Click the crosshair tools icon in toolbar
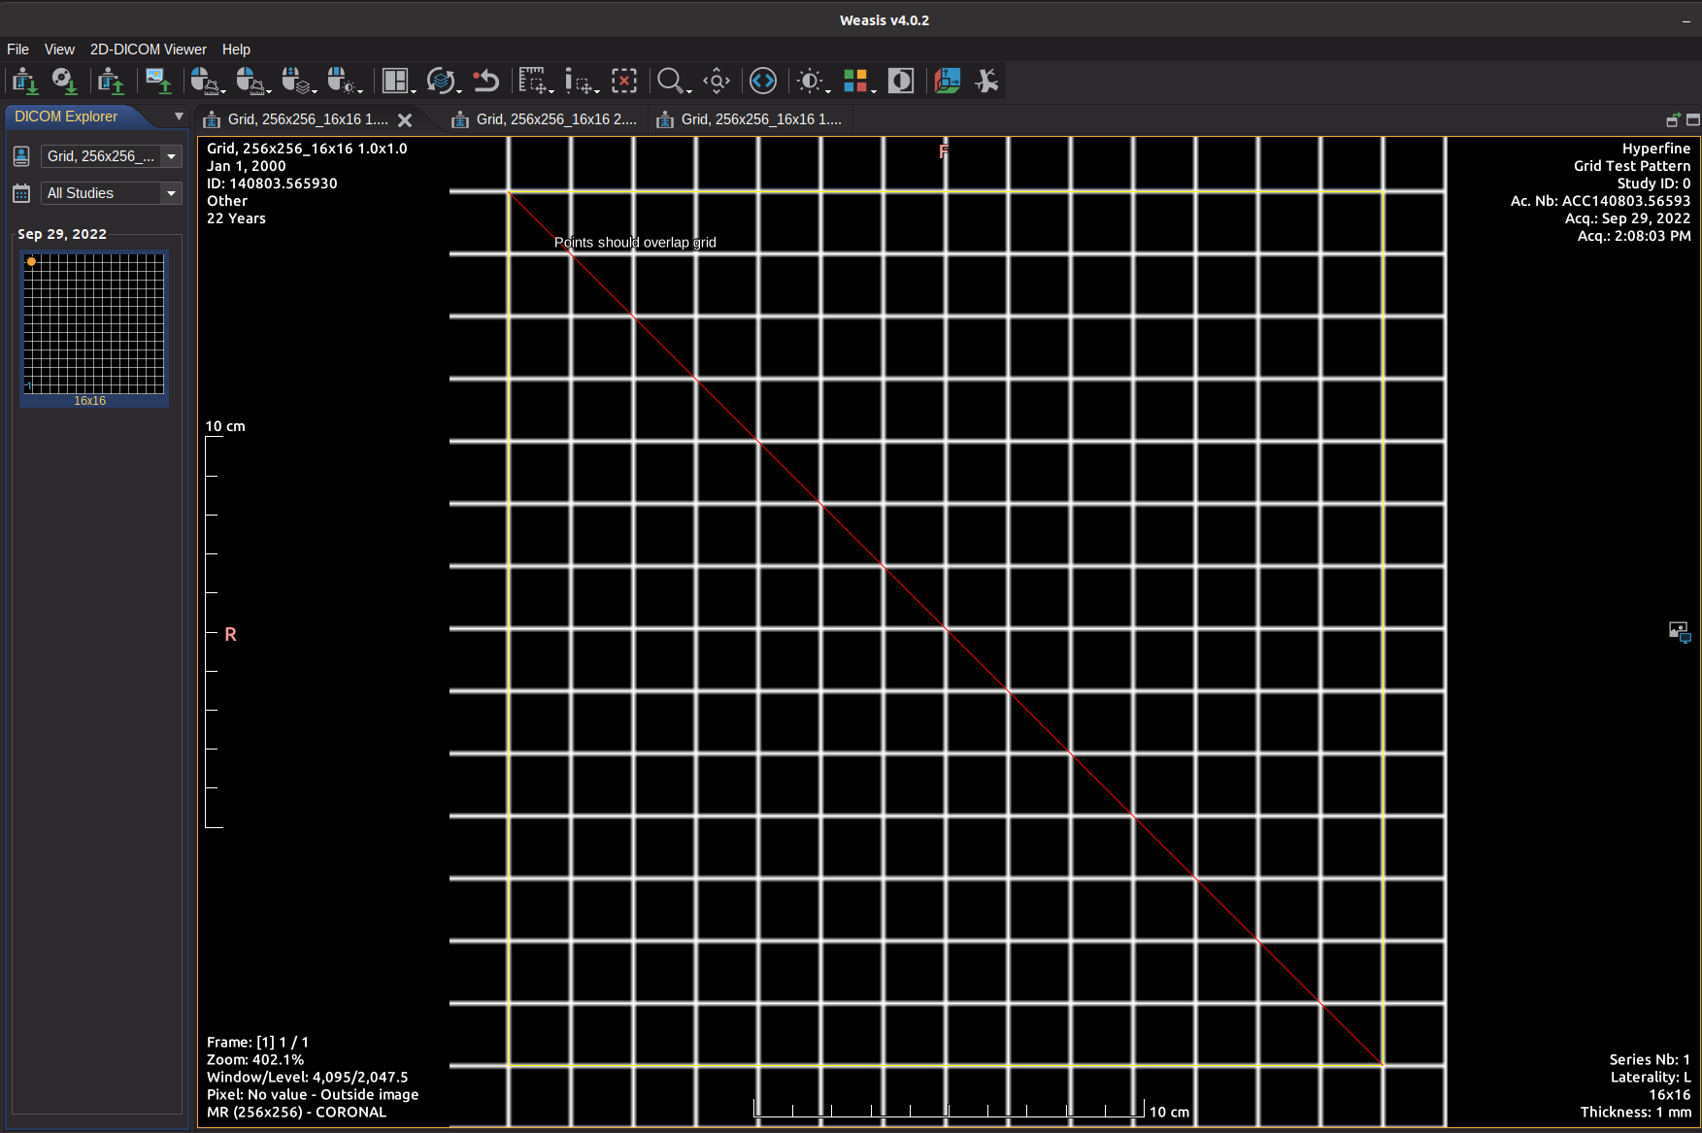1702x1133 pixels. pos(986,82)
